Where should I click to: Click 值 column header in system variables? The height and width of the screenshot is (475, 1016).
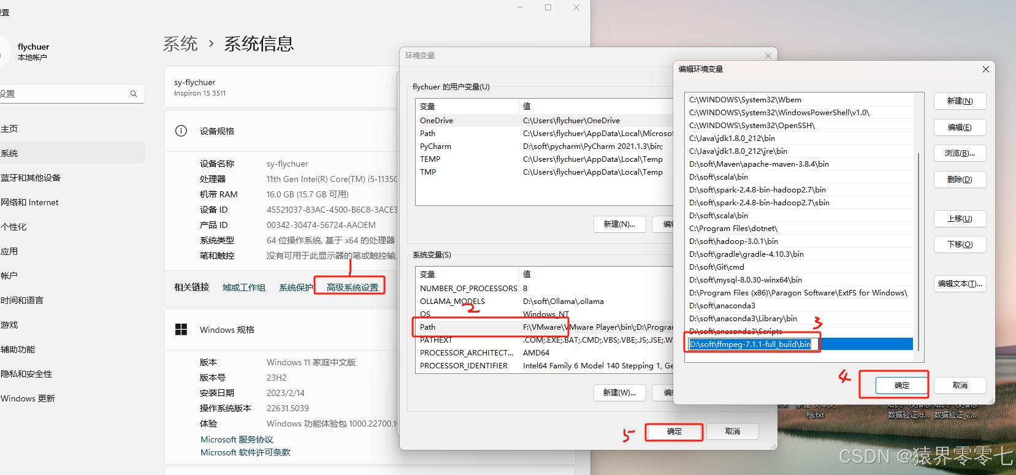click(596, 275)
